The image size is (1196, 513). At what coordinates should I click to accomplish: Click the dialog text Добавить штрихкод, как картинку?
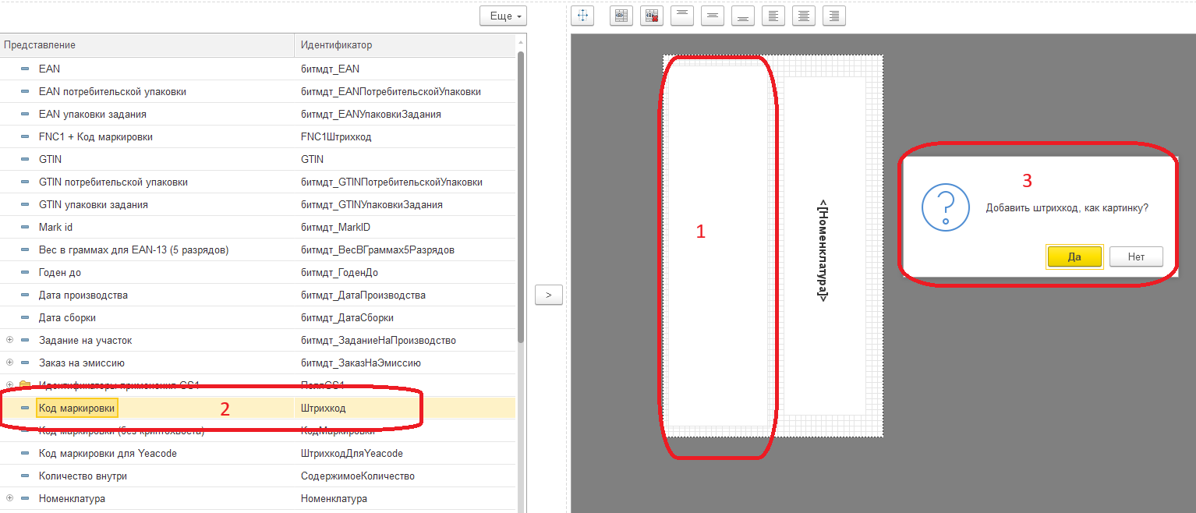[1067, 208]
